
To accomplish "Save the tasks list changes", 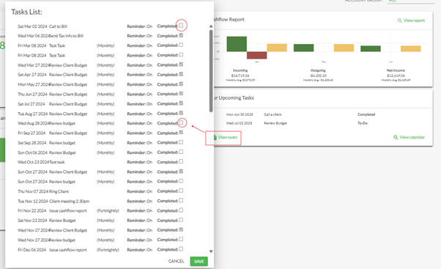I will click(199, 262).
